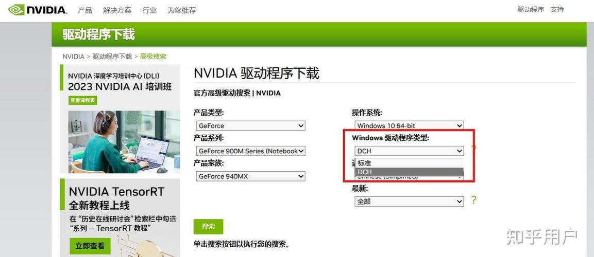Open the 产品系列 GeForce 900M Series dropdown
Image resolution: width=594 pixels, height=257 pixels.
point(251,151)
